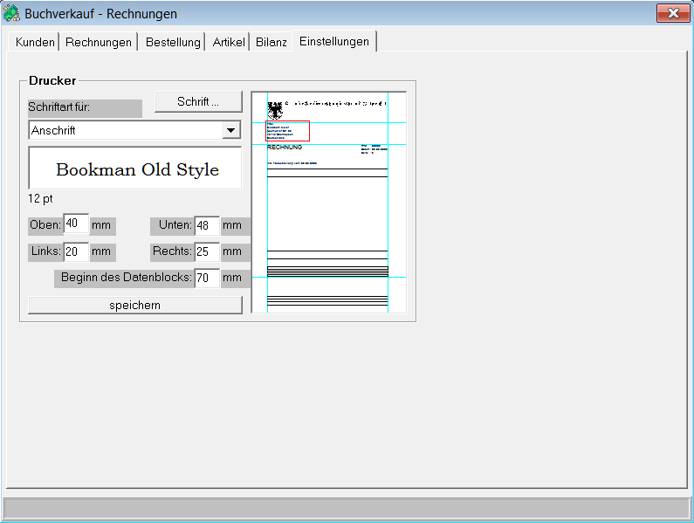
Task: Open the Kunden tab
Action: 35,42
